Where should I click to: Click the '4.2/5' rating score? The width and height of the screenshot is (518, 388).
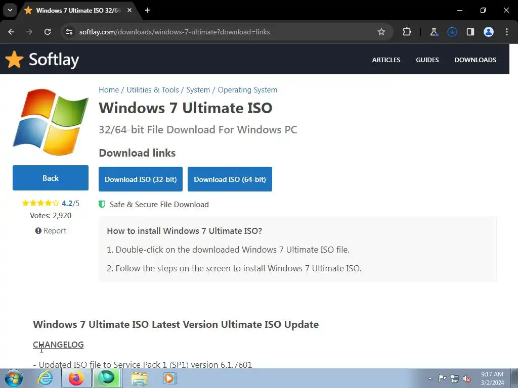(70, 203)
